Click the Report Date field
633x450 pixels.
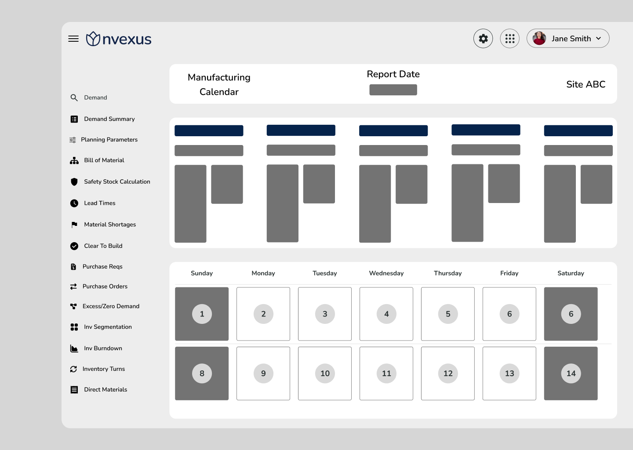tap(393, 90)
